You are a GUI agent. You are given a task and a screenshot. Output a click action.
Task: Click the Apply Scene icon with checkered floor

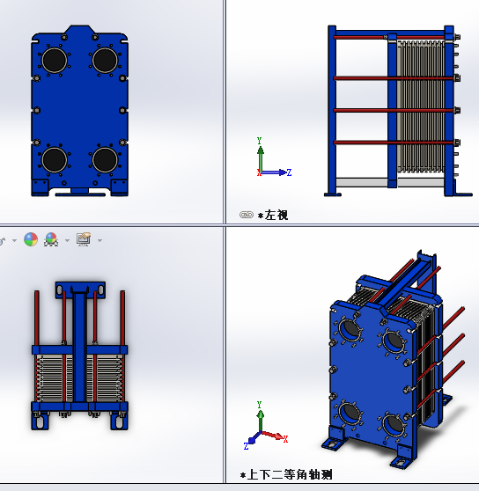coord(51,239)
